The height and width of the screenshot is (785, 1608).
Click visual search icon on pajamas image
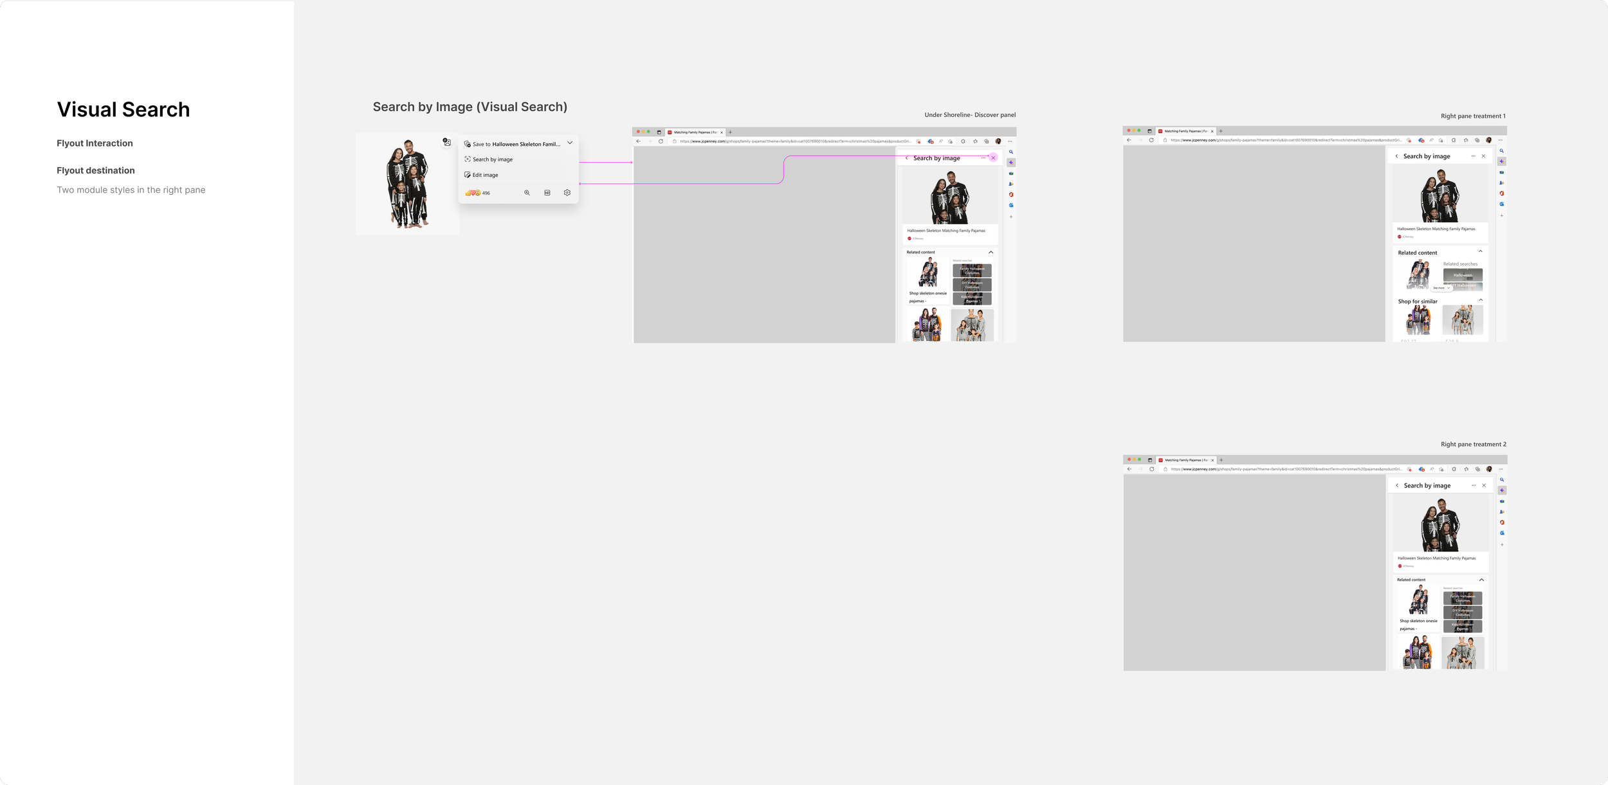pos(447,142)
